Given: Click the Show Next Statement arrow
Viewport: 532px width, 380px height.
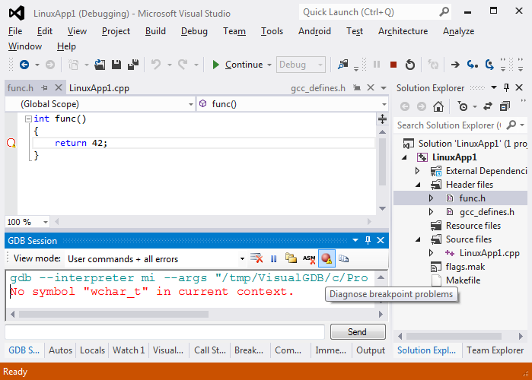Looking at the screenshot, I should 455,65.
